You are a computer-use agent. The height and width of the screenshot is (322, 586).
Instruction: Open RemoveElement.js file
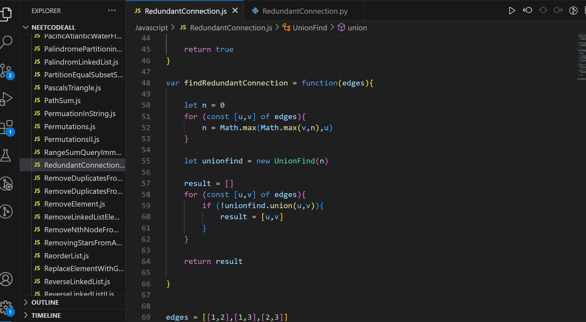[72, 204]
